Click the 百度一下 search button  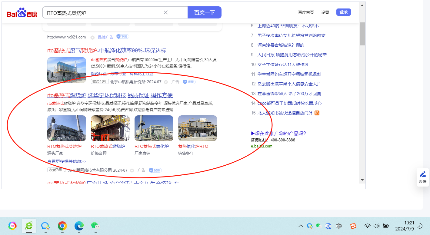coord(204,12)
